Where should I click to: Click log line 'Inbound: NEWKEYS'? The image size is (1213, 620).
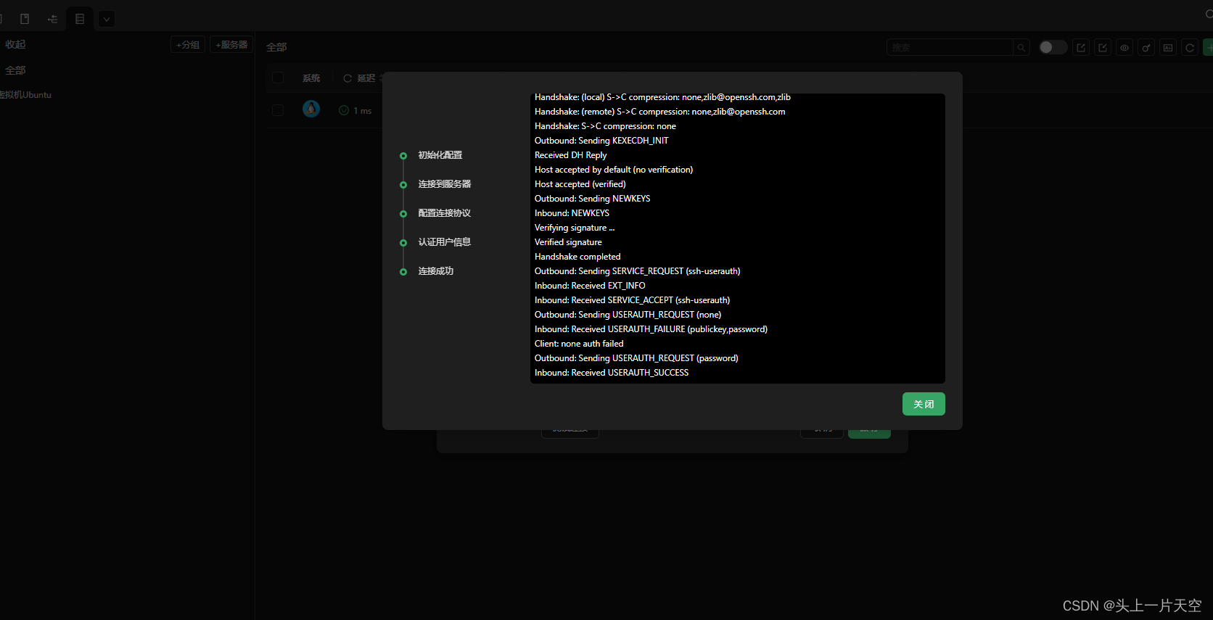coord(572,213)
